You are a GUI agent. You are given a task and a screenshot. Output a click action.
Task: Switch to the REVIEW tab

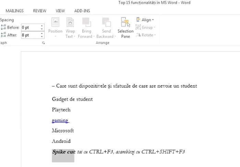[x=40, y=11]
